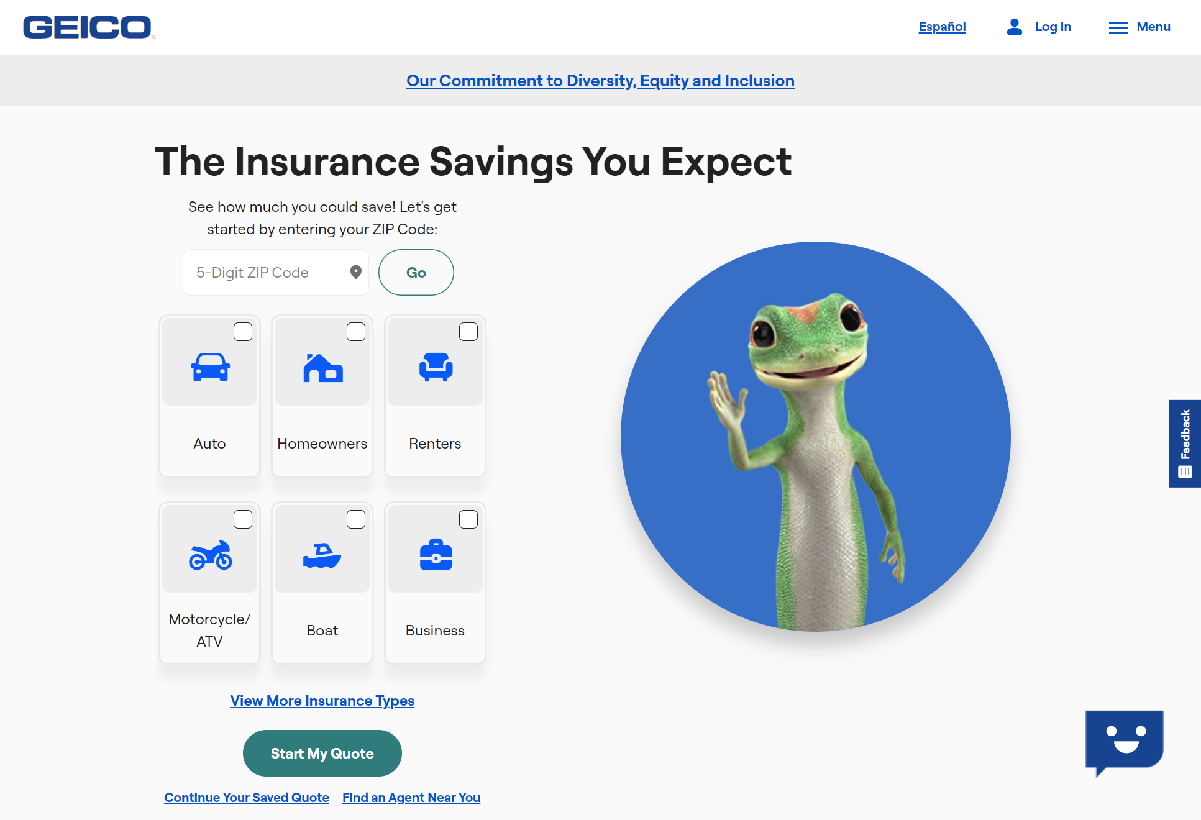The width and height of the screenshot is (1201, 820).
Task: Enter ZIP code in input field
Action: pyautogui.click(x=270, y=272)
